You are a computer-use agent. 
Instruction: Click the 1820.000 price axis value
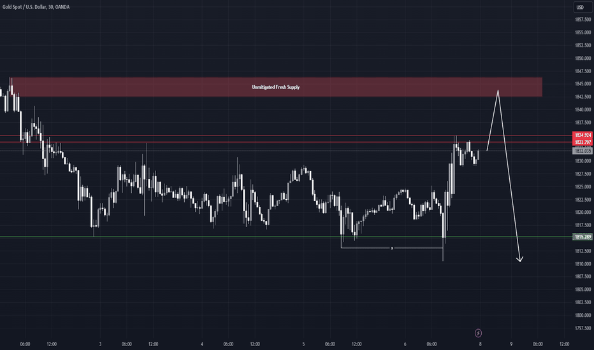(583, 213)
